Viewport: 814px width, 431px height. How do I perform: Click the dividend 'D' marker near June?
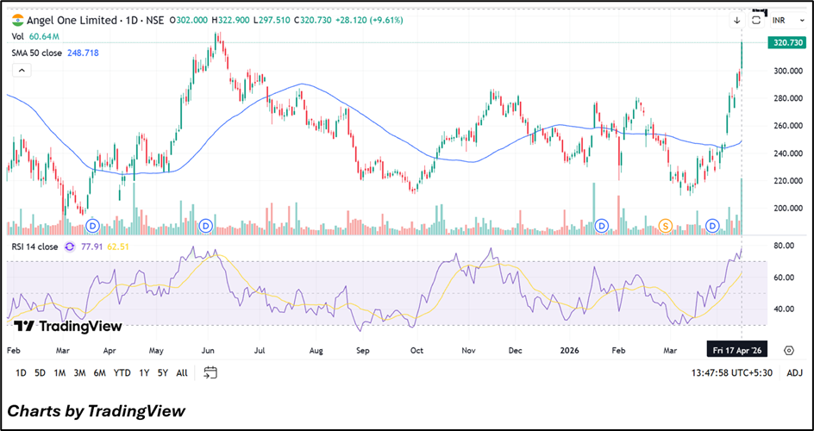[x=206, y=226]
